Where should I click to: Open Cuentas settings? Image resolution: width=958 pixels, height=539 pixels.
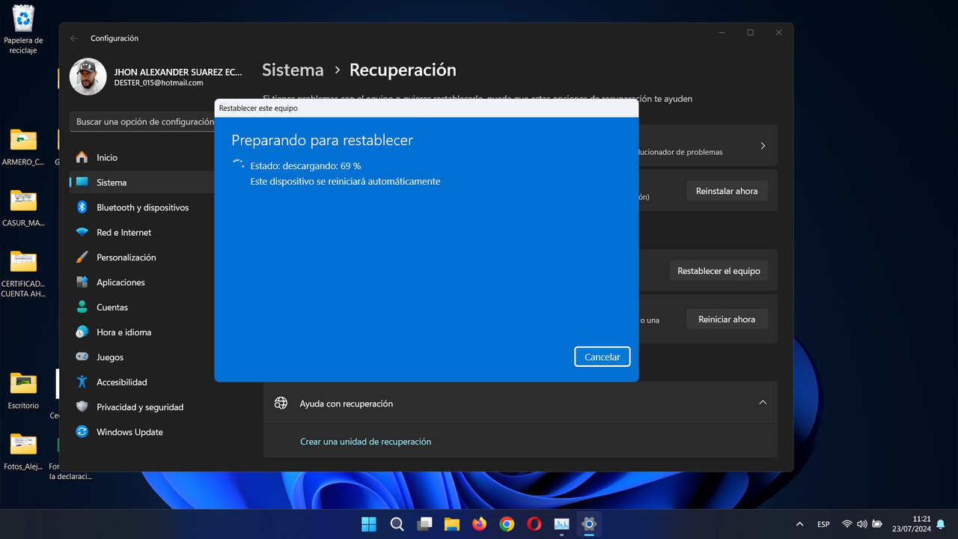coord(142,308)
